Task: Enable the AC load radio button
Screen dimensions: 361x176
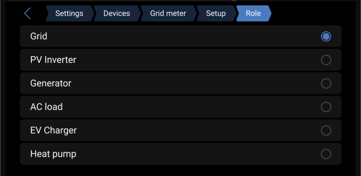Action: 326,107
